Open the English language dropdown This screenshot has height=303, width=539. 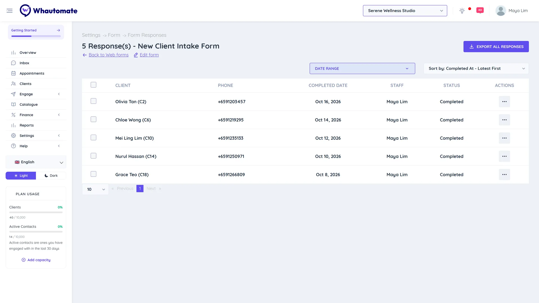[36, 162]
